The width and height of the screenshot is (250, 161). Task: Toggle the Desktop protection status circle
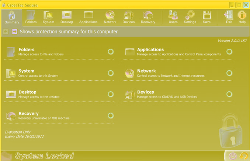coord(111,94)
